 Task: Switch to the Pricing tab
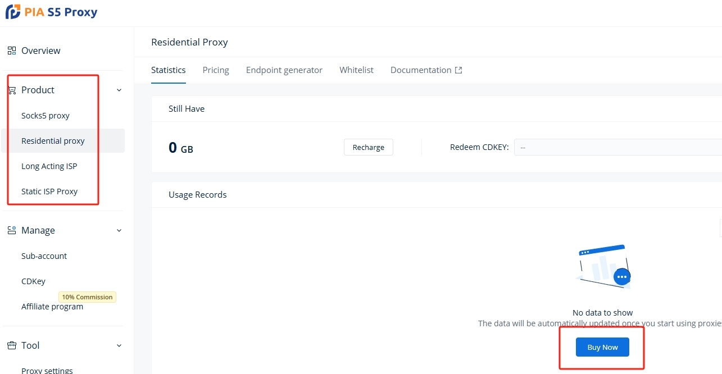(216, 70)
